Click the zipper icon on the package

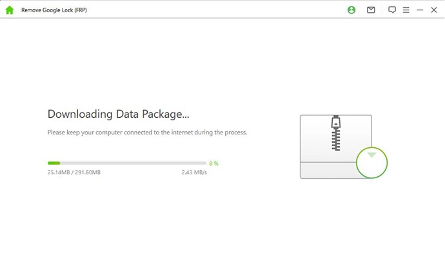335,133
